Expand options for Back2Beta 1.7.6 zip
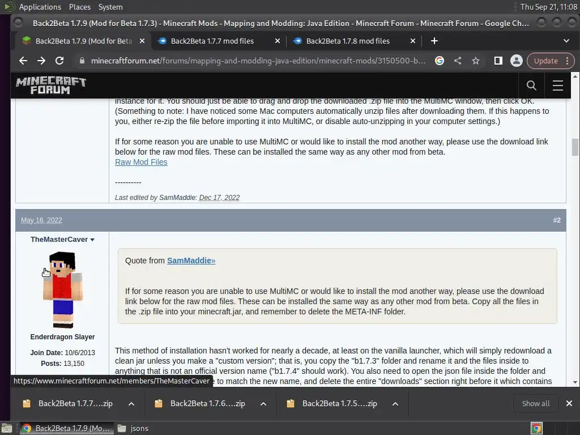Screen dimensions: 580x435 [263, 403]
